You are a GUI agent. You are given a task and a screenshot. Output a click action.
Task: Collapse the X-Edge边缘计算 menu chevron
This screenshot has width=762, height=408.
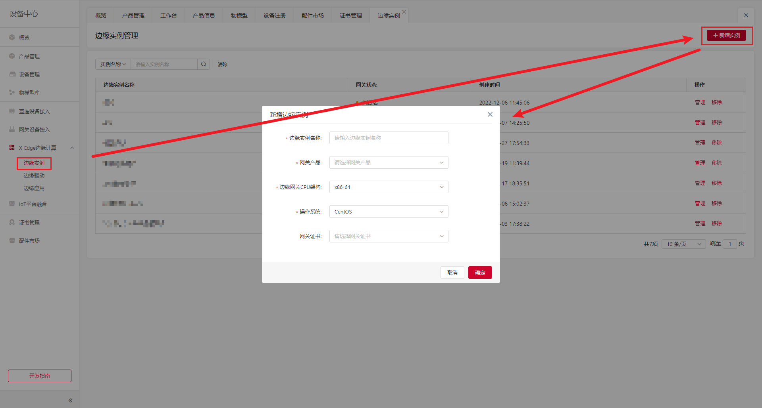point(72,148)
